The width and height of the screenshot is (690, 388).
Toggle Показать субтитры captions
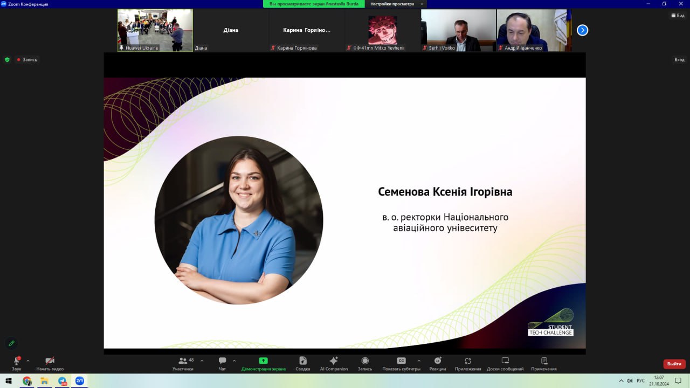point(401,364)
